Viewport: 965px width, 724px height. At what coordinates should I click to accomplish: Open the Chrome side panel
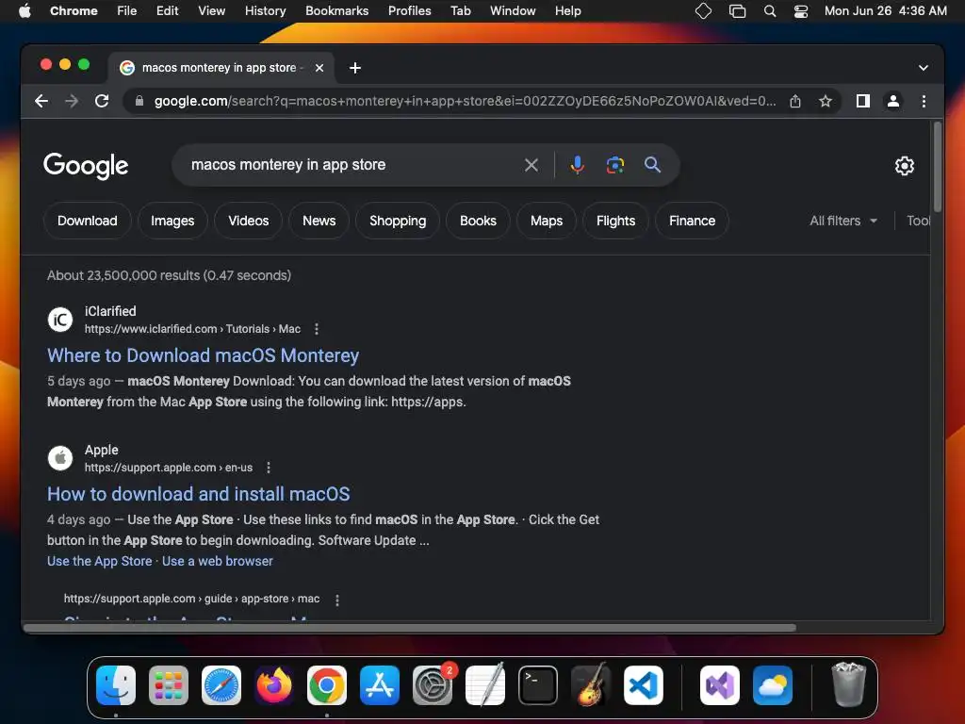(863, 101)
